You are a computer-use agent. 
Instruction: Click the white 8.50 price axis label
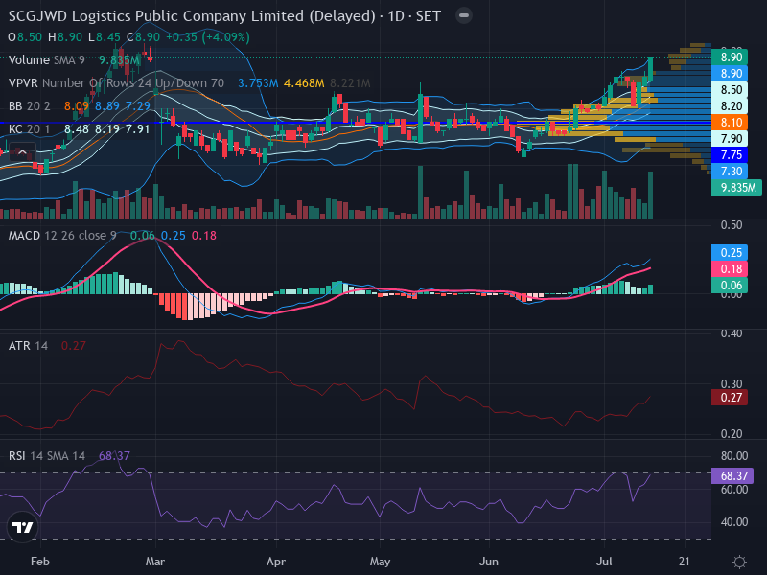point(730,89)
